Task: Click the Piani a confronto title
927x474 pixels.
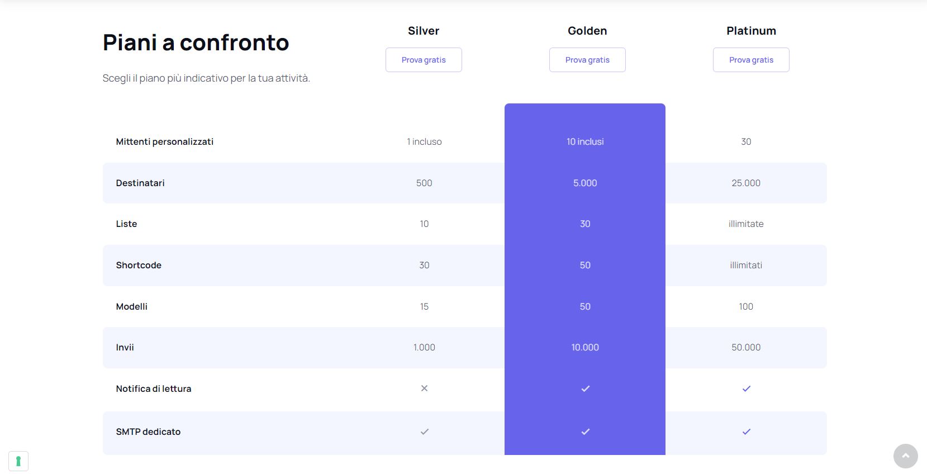Action: coord(196,42)
